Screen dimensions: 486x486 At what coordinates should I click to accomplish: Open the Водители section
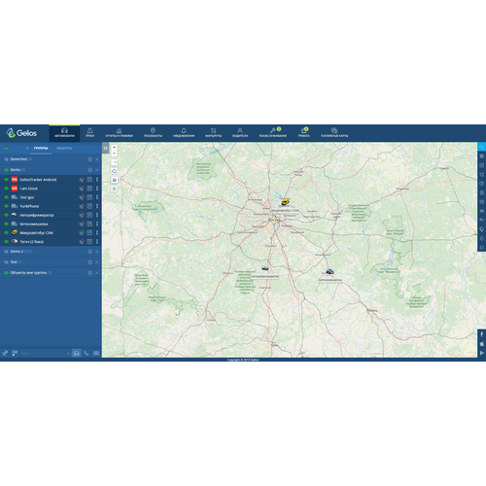(240, 133)
